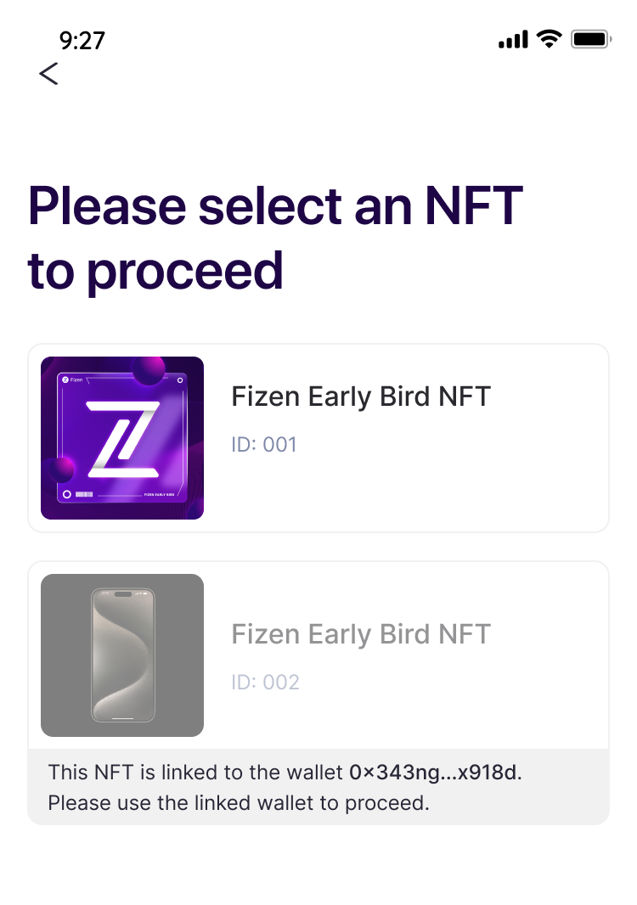The width and height of the screenshot is (637, 905).
Task: Click the 'ID: 002' label
Action: (x=265, y=682)
